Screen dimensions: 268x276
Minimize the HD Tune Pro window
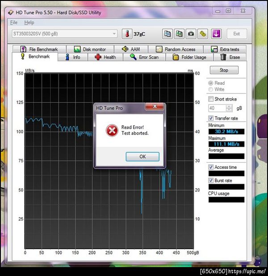(218, 11)
